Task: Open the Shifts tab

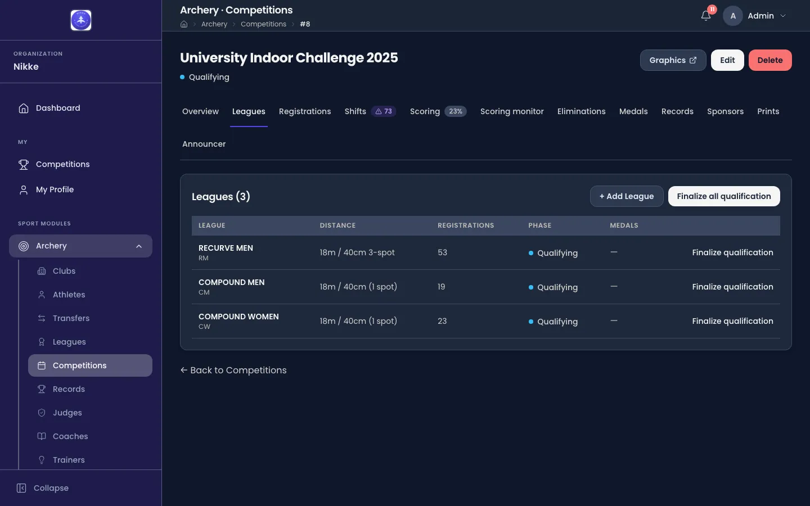Action: (x=370, y=111)
